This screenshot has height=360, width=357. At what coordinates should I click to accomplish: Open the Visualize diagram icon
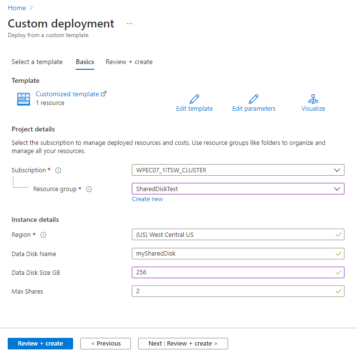pos(313,99)
